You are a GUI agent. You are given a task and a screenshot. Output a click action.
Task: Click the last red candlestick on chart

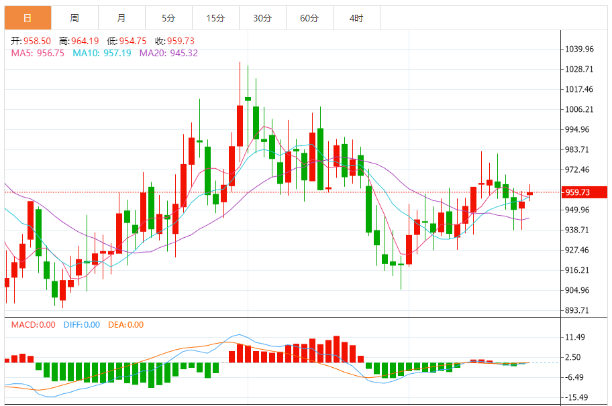pos(529,193)
